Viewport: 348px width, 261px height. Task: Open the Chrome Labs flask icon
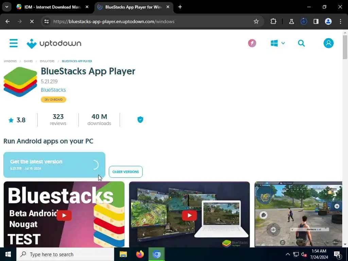[291, 21]
